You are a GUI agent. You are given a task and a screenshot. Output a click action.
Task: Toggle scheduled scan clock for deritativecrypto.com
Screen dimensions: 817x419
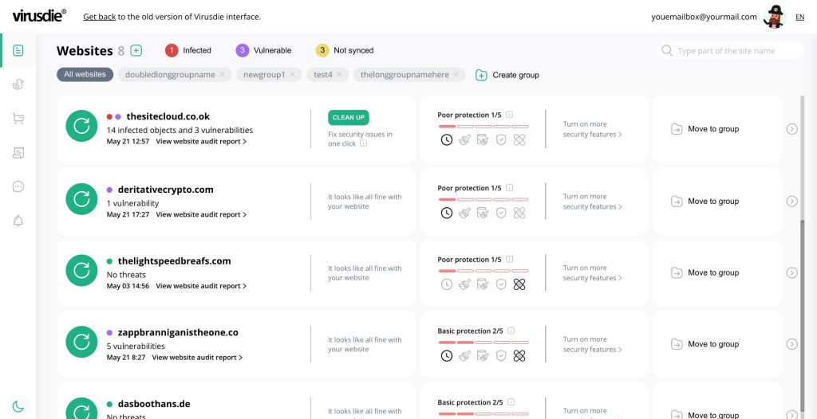[447, 213]
